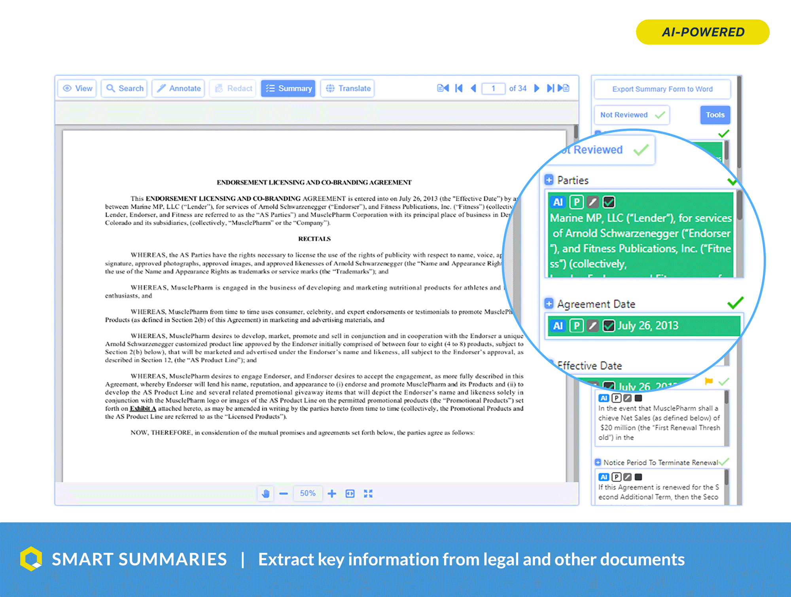Zoom out using the minus control
791x597 pixels.
click(x=283, y=493)
